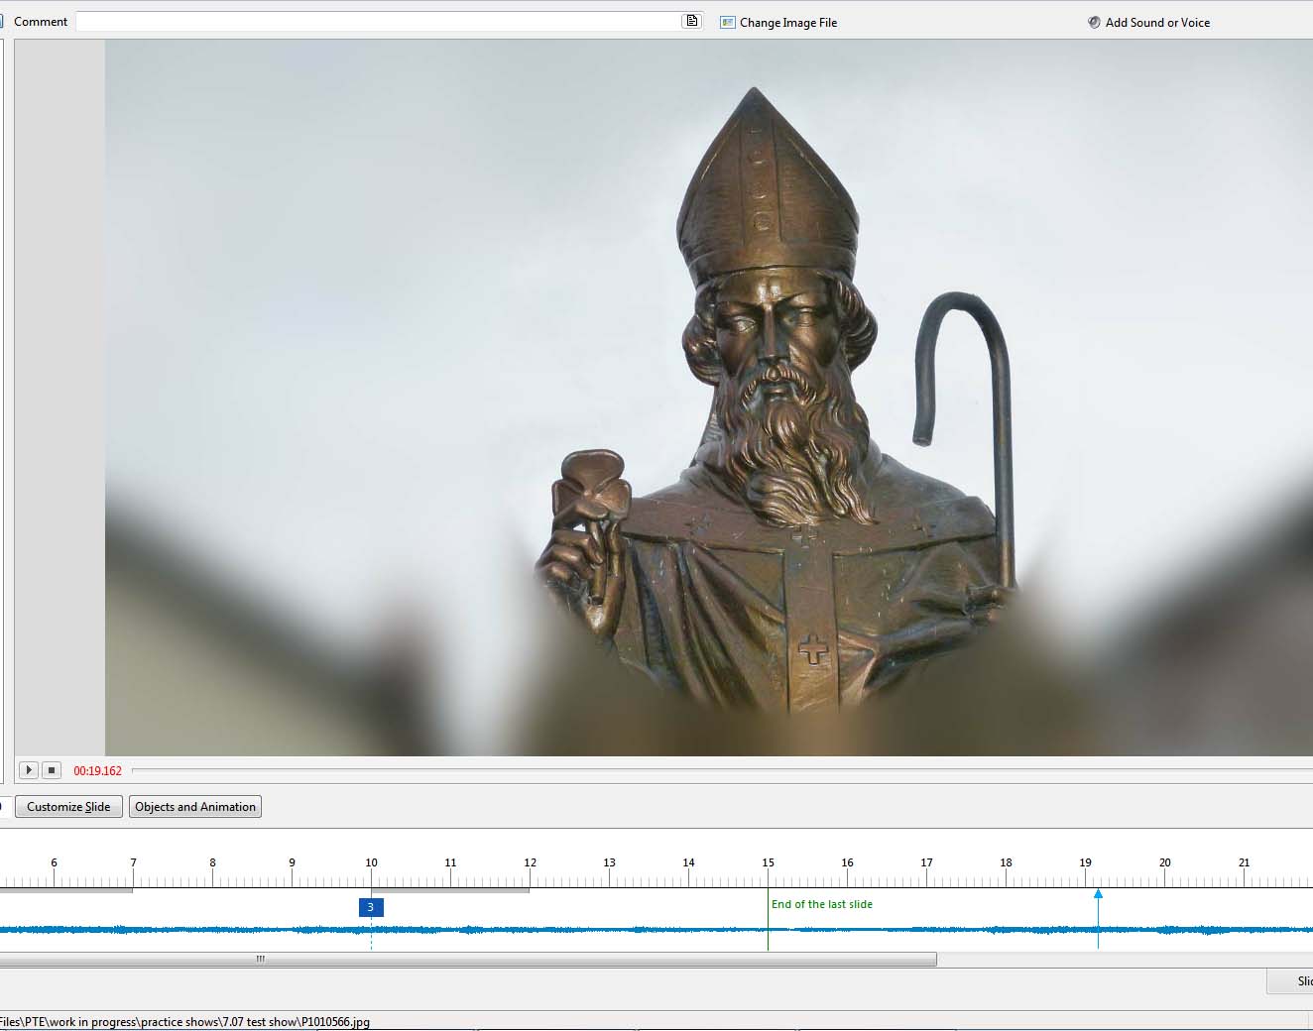Click the red 00:19.162 time readout
Image resolution: width=1313 pixels, height=1031 pixels.
click(97, 771)
